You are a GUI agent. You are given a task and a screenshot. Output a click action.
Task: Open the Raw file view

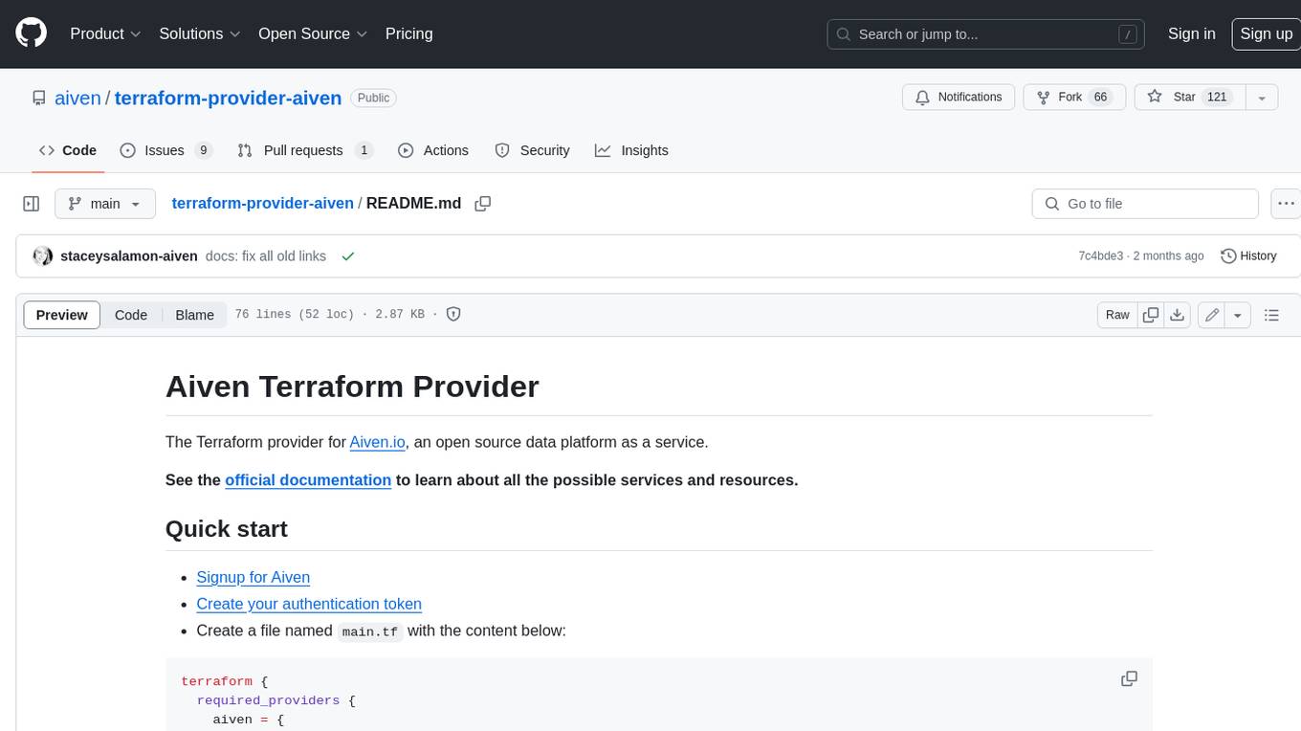click(1117, 315)
